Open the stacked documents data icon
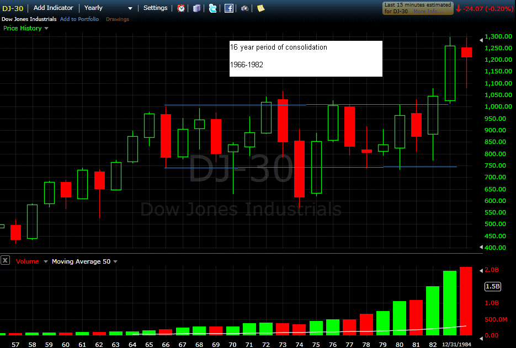Image resolution: width=516 pixels, height=348 pixels. pos(197,8)
